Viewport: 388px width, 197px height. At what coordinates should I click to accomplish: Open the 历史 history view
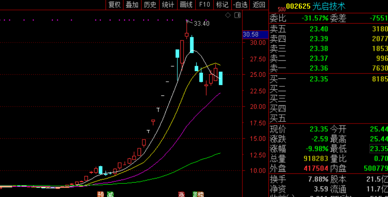[x=150, y=5]
